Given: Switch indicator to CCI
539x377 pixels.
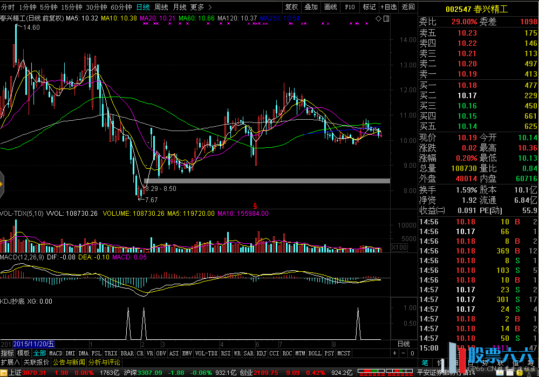Looking at the screenshot, I should 274,353.
